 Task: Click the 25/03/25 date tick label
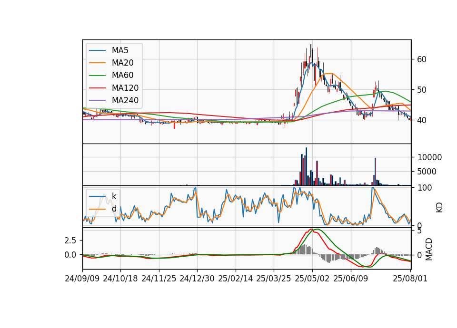tap(274, 279)
